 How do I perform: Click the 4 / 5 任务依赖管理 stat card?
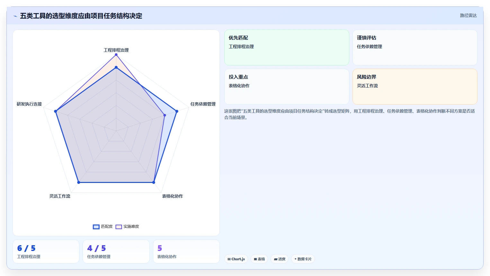pyautogui.click(x=116, y=252)
